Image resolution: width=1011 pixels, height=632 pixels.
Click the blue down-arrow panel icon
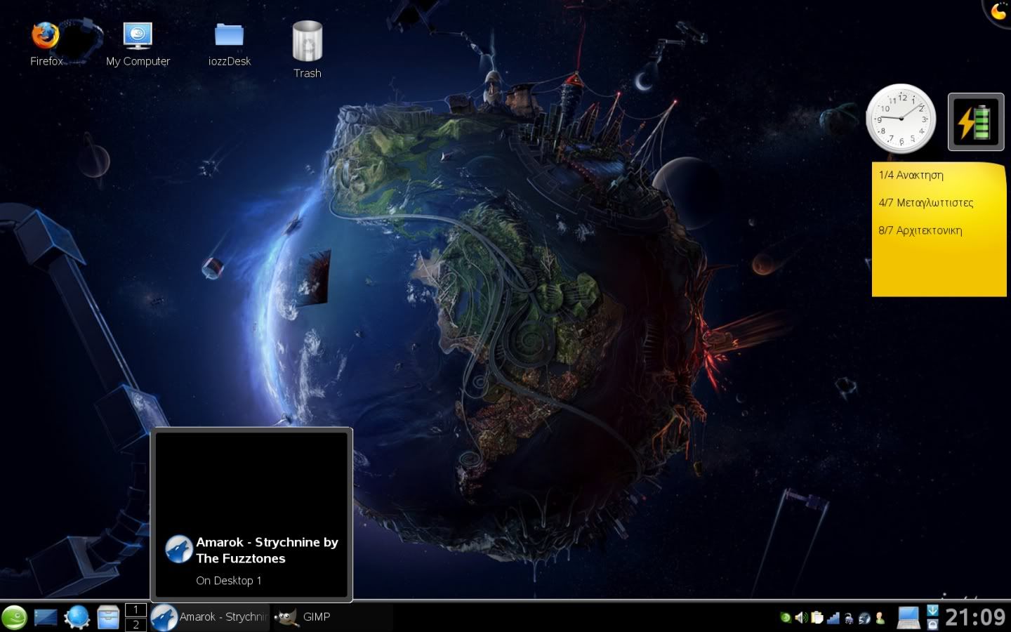pyautogui.click(x=932, y=610)
